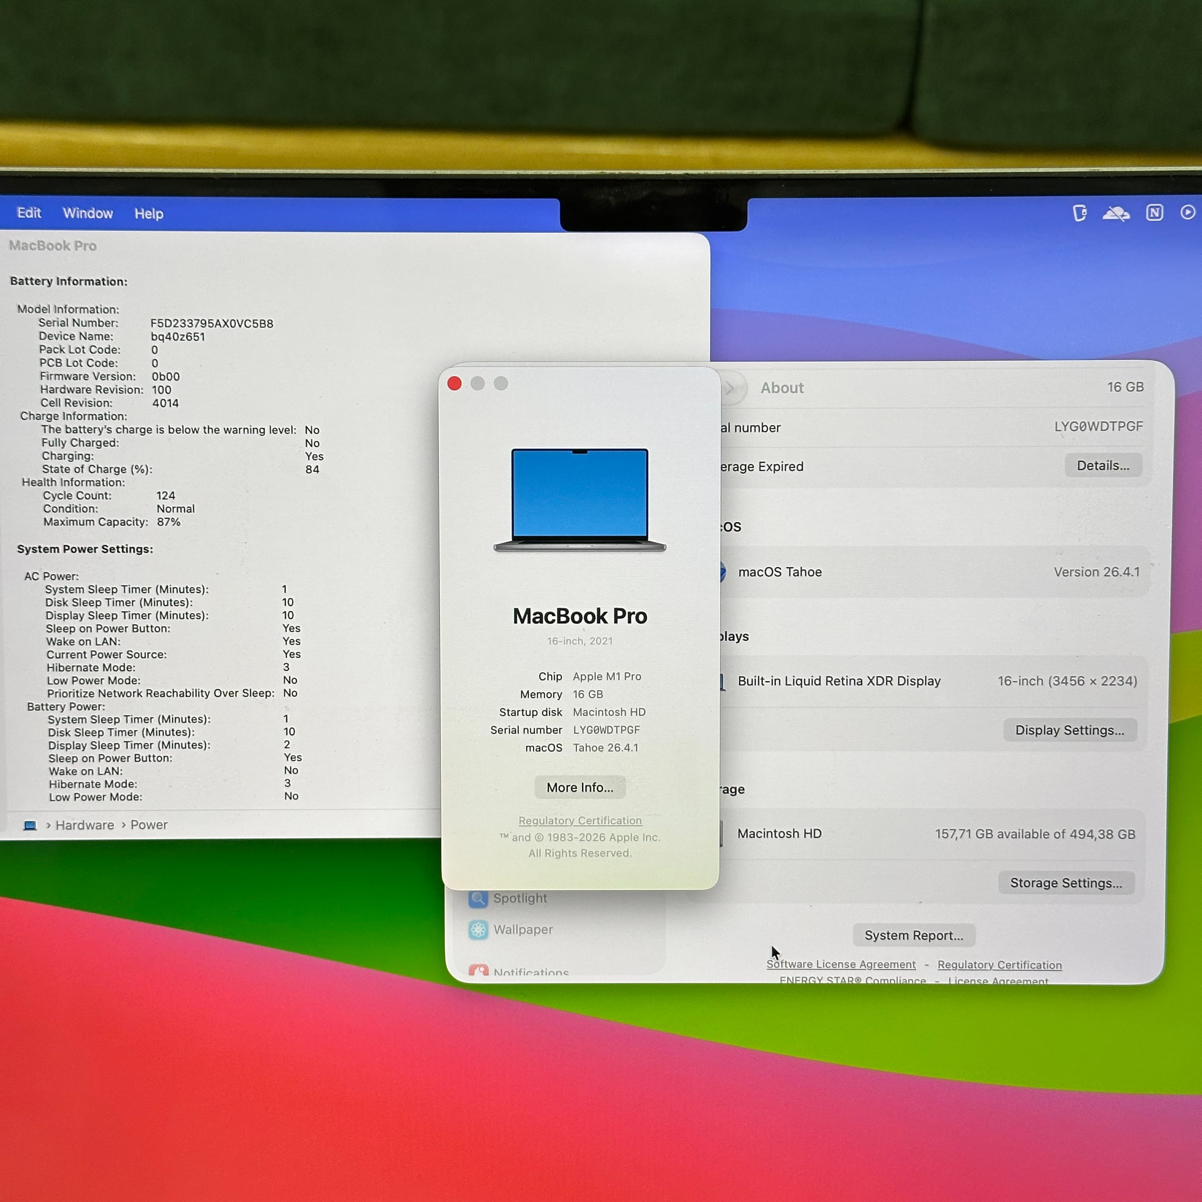Click the 16-inch, 2021 subtitle
The height and width of the screenshot is (1202, 1202).
click(579, 641)
